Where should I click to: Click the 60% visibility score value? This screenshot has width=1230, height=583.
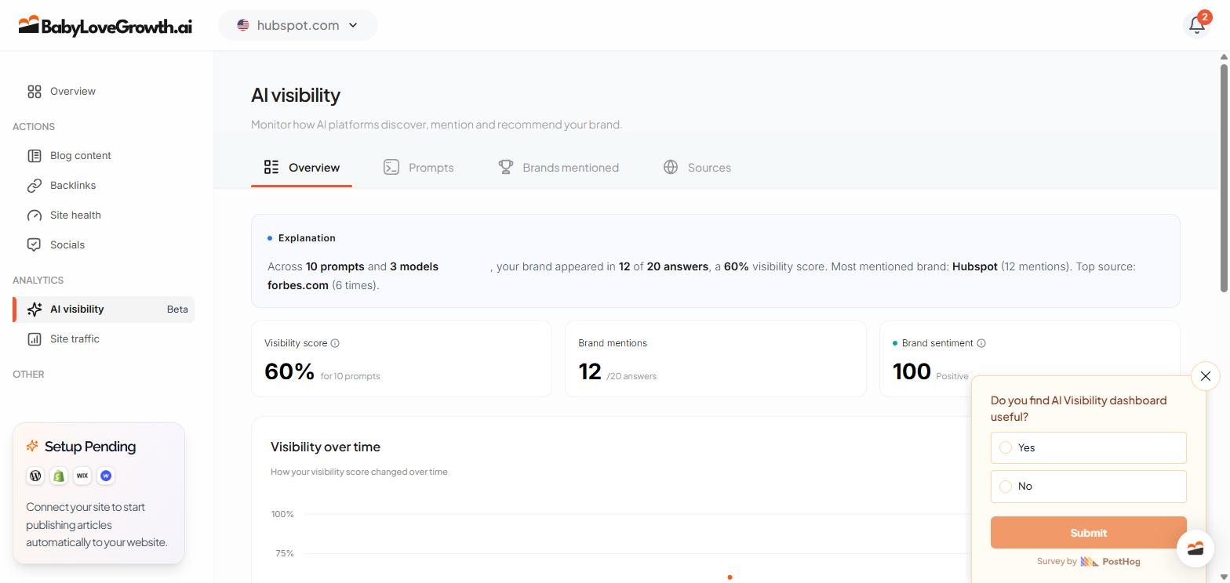289,371
